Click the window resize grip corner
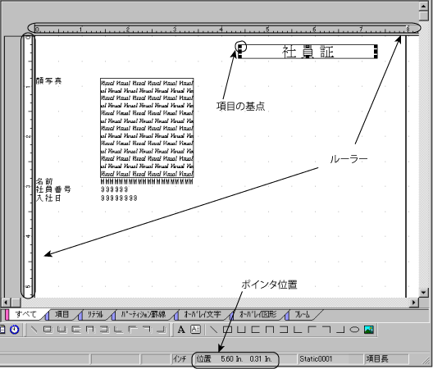Viewport: 433px width, 369px height. click(426, 361)
